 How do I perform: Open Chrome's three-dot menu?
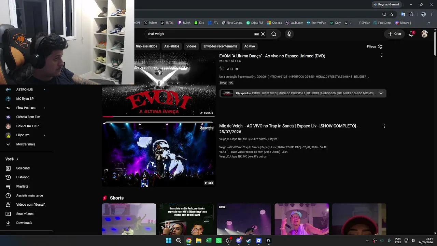[x=432, y=14]
